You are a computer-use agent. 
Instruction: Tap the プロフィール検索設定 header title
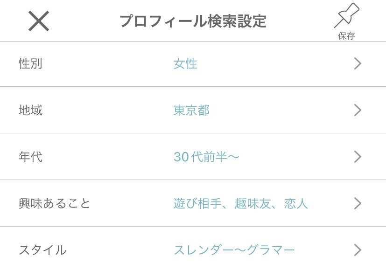click(x=192, y=21)
